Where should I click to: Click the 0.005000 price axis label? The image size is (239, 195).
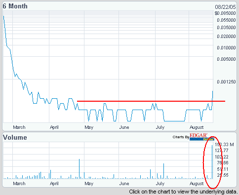(226, 59)
